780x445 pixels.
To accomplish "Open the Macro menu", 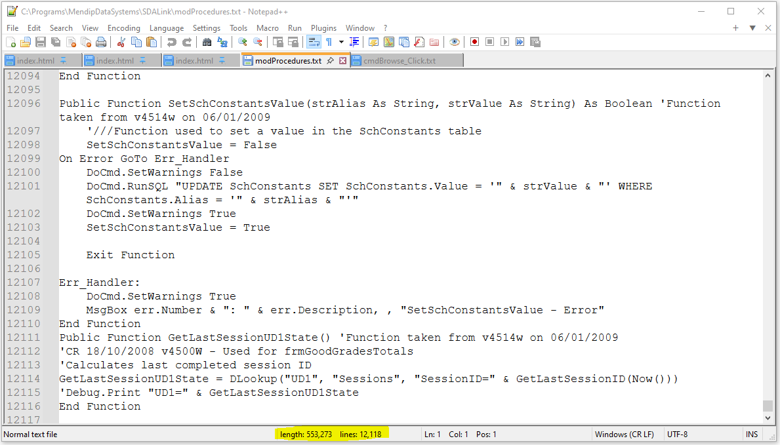I will pyautogui.click(x=268, y=28).
